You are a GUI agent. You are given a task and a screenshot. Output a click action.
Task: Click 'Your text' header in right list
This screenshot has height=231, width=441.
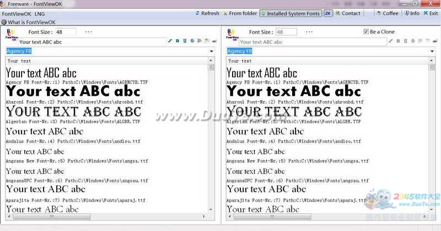[240, 61]
